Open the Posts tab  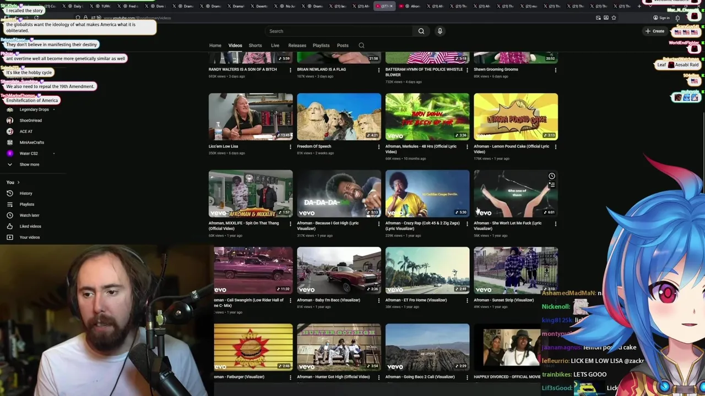click(x=343, y=46)
